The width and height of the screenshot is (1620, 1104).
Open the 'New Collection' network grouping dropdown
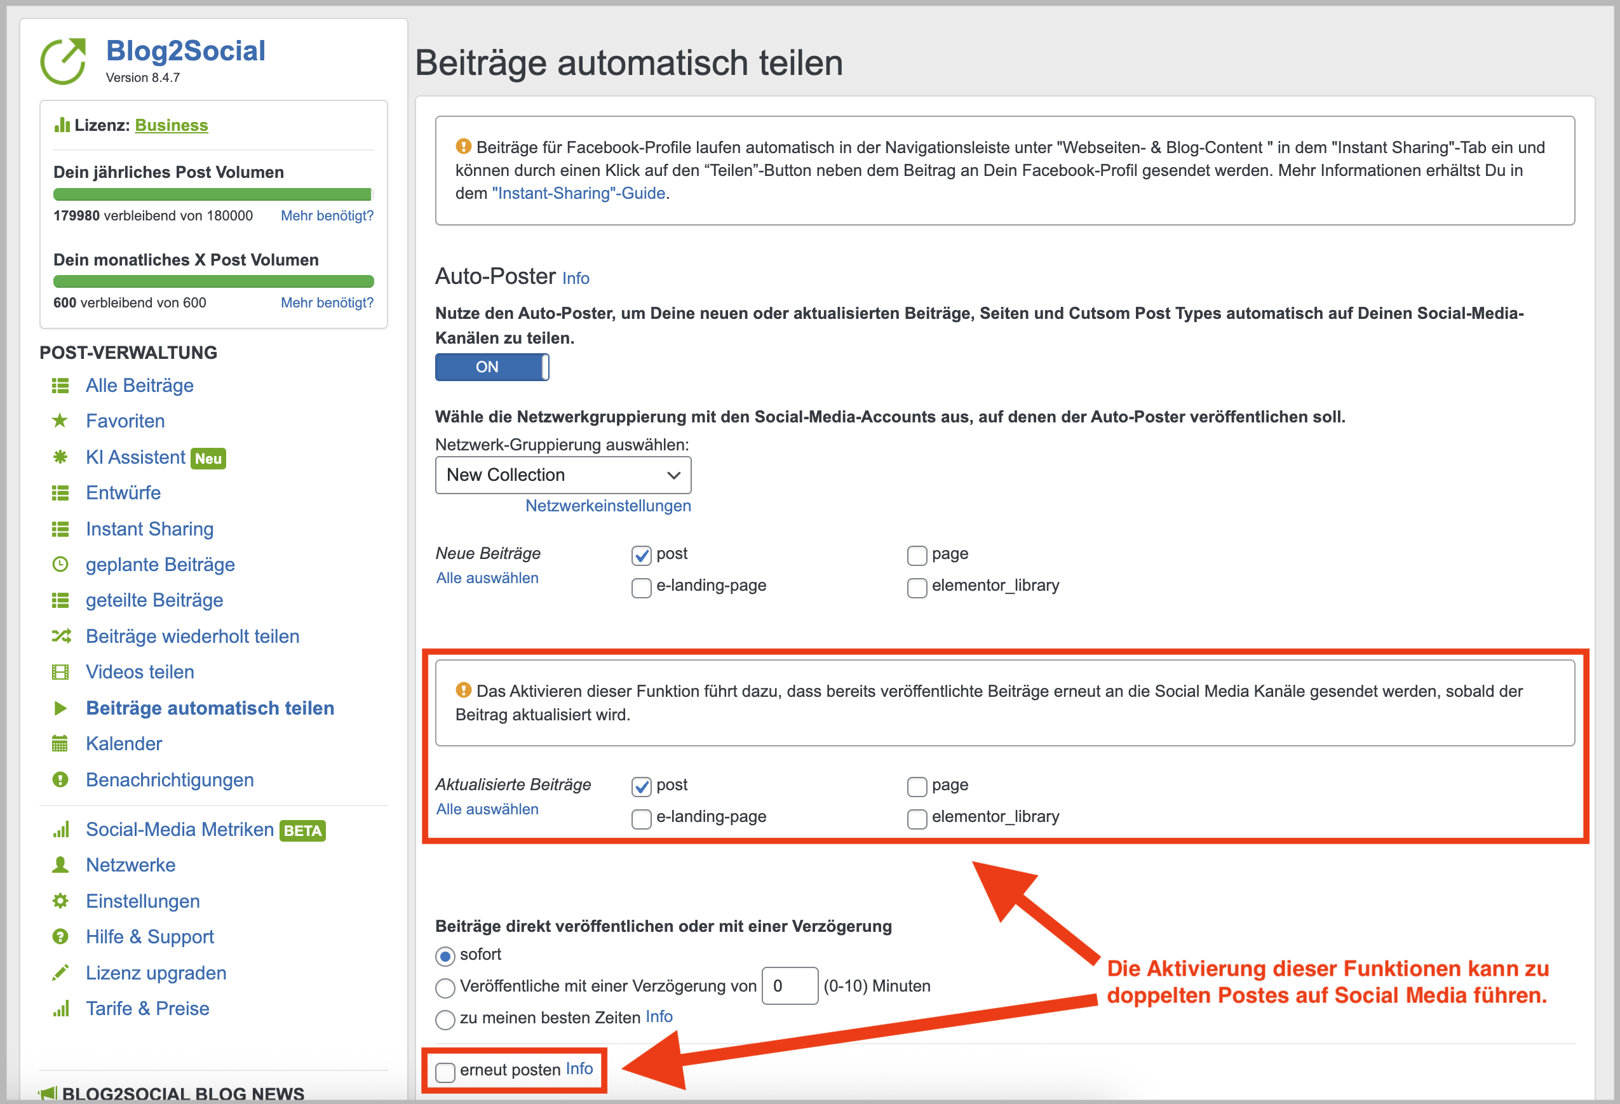564,475
